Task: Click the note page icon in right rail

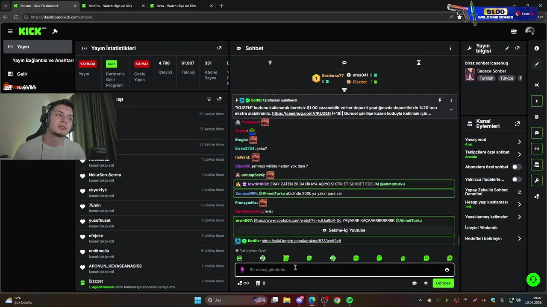Action: click(537, 117)
